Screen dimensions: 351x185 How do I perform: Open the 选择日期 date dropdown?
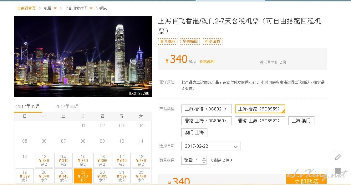click(x=211, y=146)
